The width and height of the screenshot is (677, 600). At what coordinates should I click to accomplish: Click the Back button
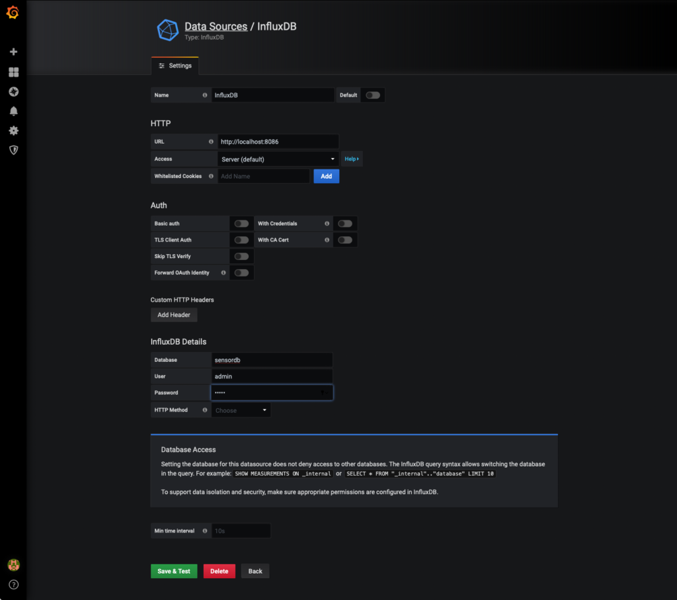[255, 571]
